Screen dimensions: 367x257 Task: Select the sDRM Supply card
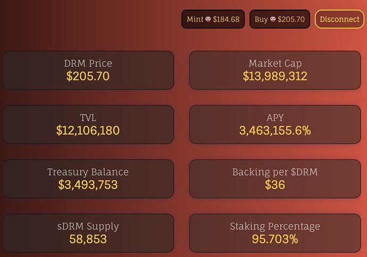coord(88,233)
